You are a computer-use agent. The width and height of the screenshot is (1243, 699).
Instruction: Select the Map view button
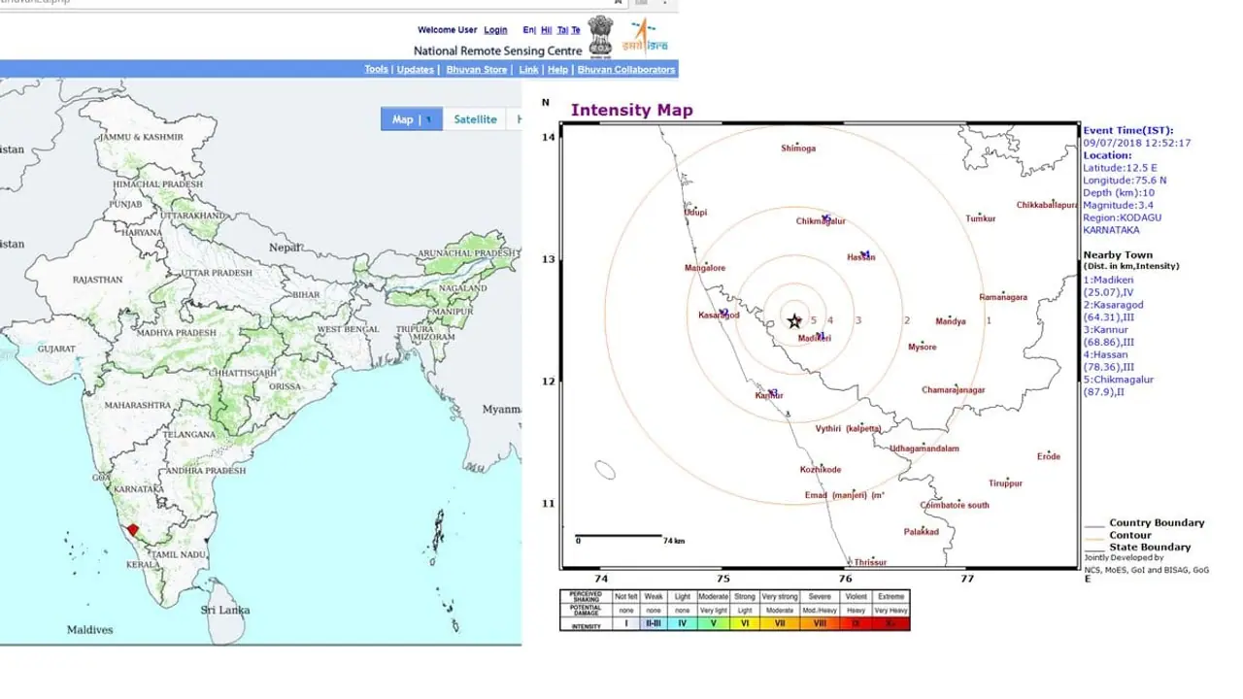point(402,119)
